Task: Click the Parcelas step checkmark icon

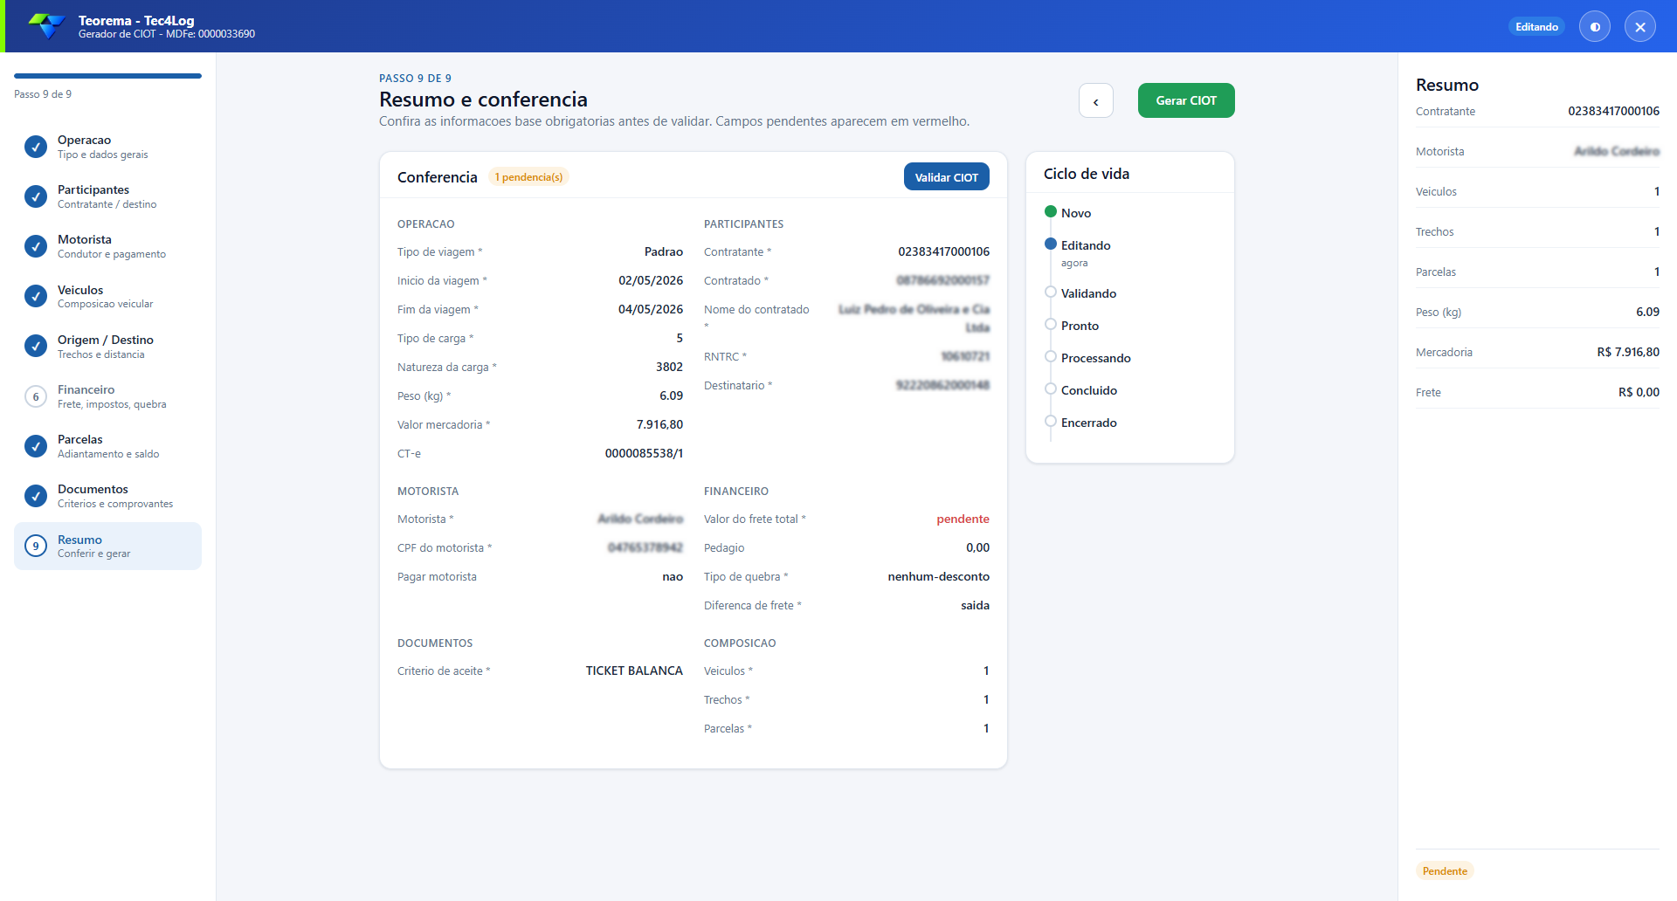Action: click(x=36, y=446)
